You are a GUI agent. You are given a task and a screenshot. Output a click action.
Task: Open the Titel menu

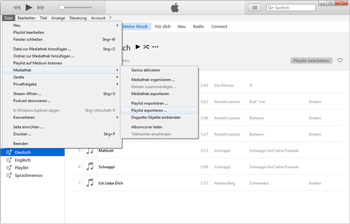point(43,18)
